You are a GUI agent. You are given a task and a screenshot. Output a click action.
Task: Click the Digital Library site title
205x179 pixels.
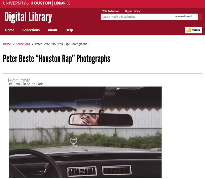pos(28,17)
